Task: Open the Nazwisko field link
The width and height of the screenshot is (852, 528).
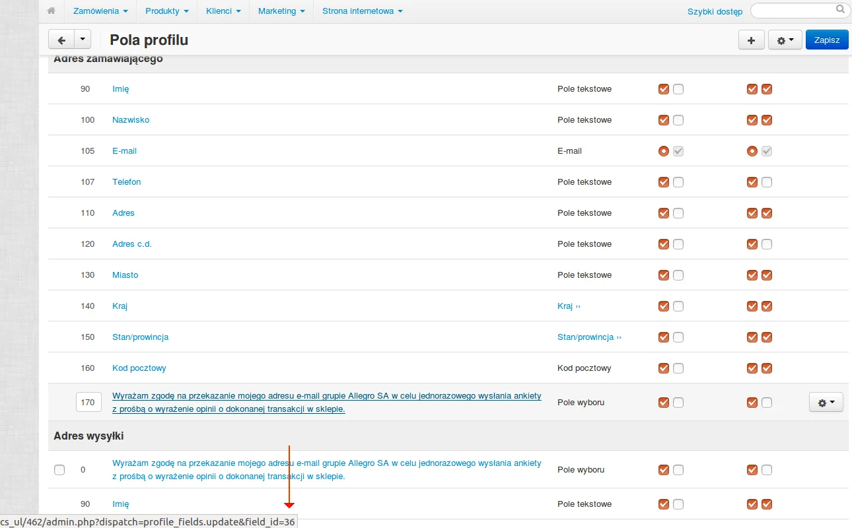Action: click(x=131, y=120)
